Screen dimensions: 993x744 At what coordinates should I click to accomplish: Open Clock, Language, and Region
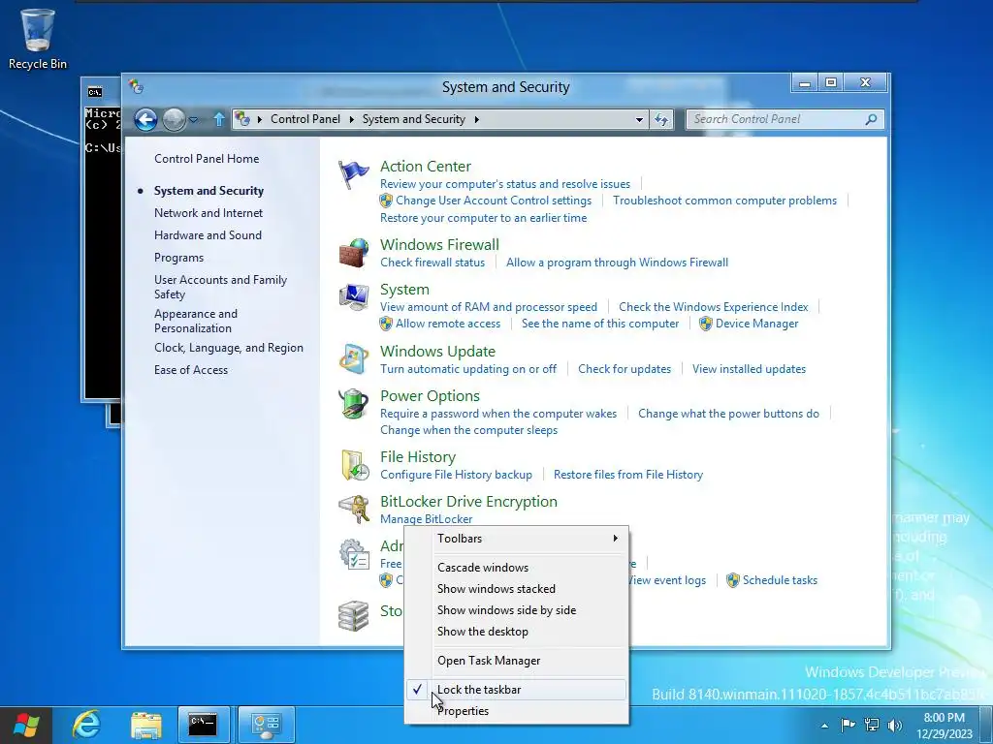tap(229, 348)
